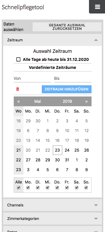Enable Alle Tage ab heute checkbox
105x232 pixels.
(x=18, y=59)
